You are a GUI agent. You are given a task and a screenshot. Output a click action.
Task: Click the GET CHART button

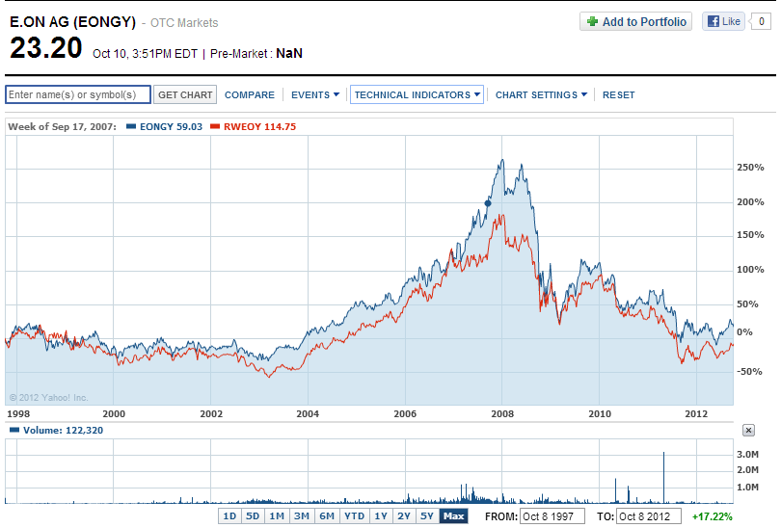185,94
